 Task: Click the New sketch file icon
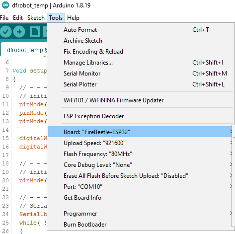pyautogui.click(x=35, y=31)
